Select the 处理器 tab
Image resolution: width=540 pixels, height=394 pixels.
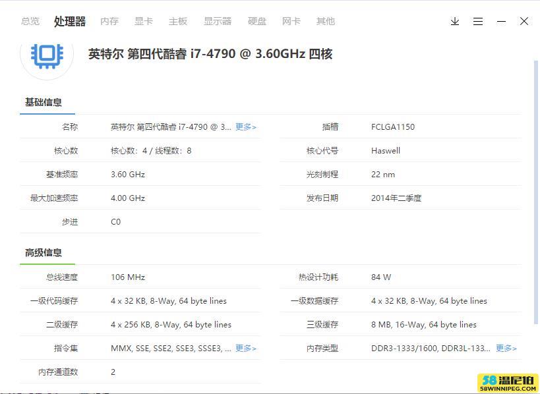click(70, 21)
